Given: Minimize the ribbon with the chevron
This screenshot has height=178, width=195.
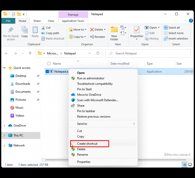Looking at the screenshot, I should 185,21.
